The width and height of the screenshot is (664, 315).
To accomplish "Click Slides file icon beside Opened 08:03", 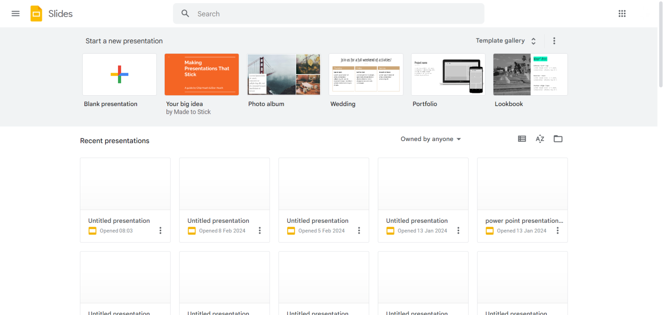I will point(93,231).
